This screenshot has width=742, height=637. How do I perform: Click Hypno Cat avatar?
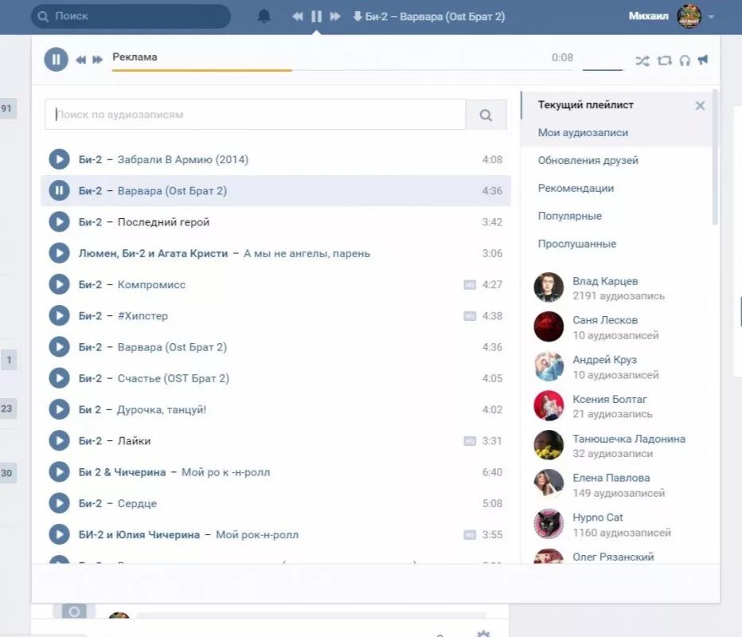click(549, 524)
